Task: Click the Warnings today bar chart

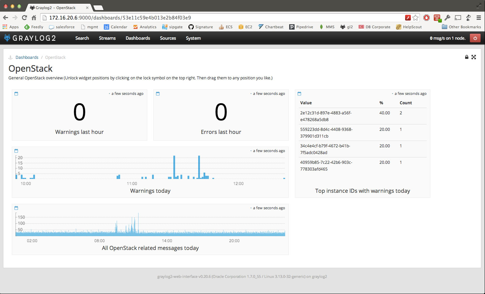Action: pyautogui.click(x=150, y=167)
